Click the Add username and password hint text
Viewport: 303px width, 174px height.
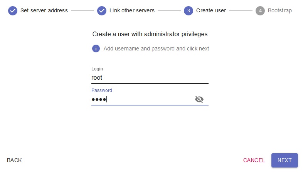point(156,49)
